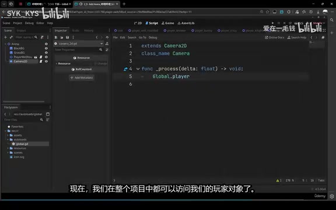Click Add Metadata button
The image size is (336, 210).
coord(82,78)
